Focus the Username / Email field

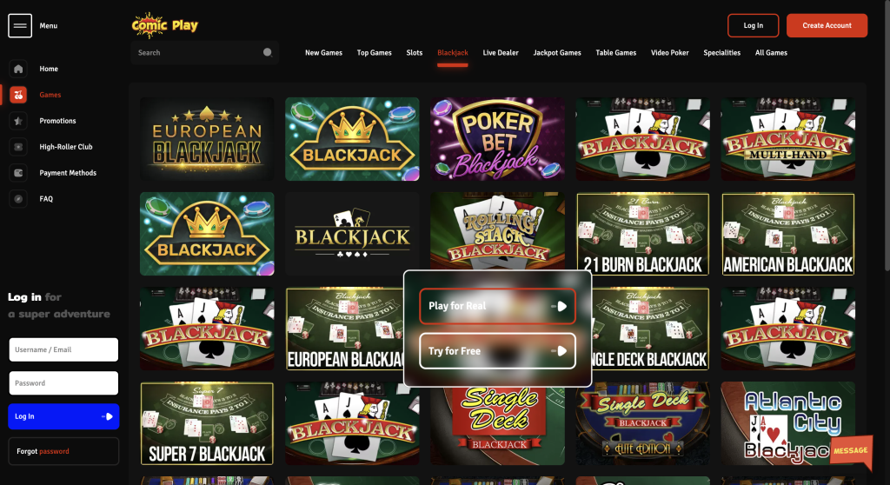point(63,349)
